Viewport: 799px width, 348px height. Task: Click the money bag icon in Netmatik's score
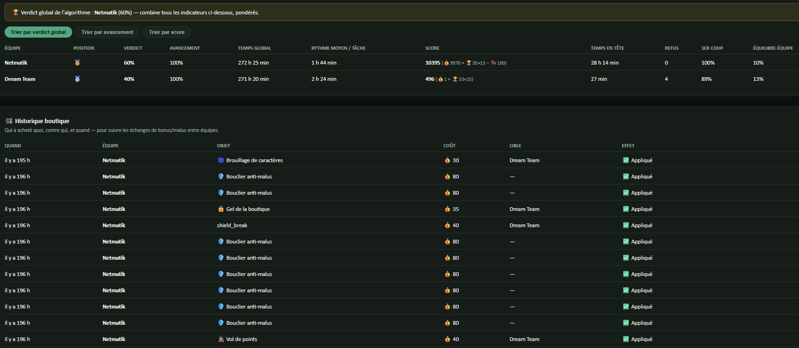(x=446, y=63)
